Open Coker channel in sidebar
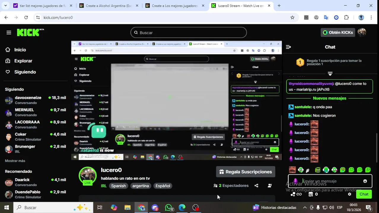This screenshot has width=379, height=213. tap(35, 137)
